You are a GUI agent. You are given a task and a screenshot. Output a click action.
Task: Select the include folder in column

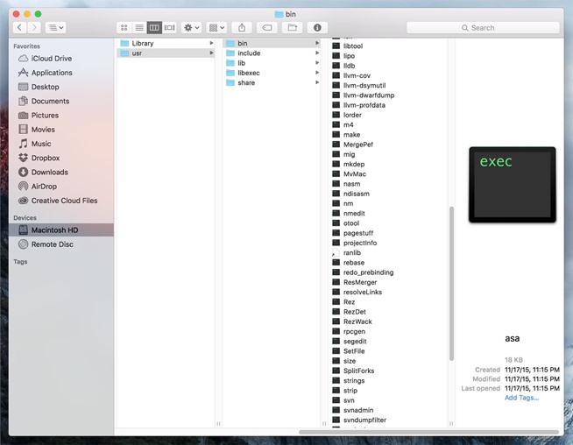pos(249,53)
